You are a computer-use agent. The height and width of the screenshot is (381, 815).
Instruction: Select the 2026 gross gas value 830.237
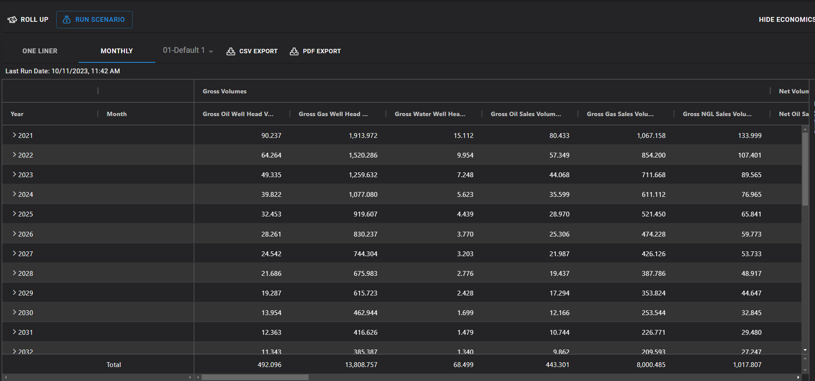365,234
